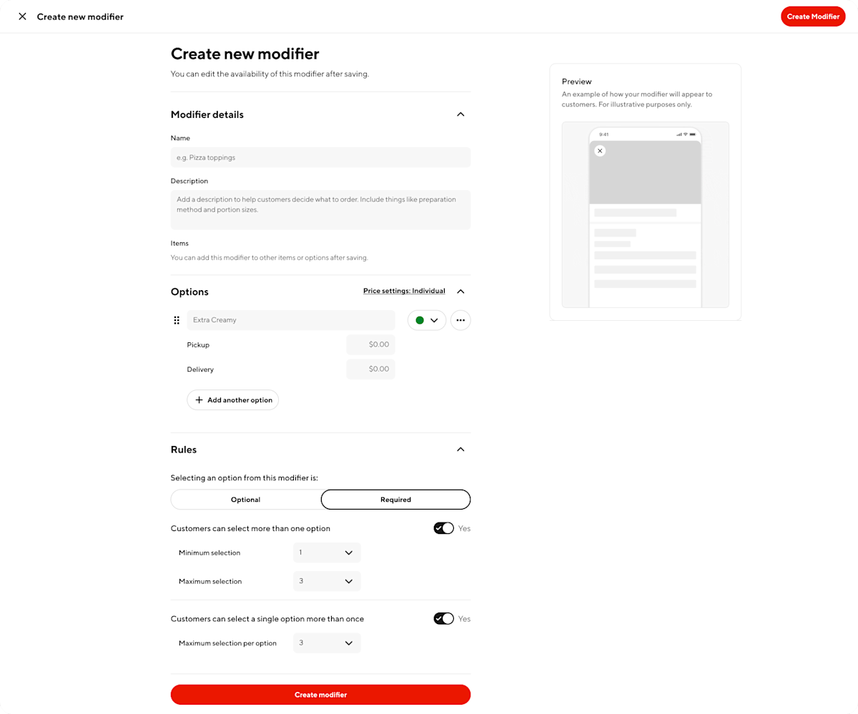Image resolution: width=858 pixels, height=714 pixels.
Task: Add another option
Action: coord(233,400)
